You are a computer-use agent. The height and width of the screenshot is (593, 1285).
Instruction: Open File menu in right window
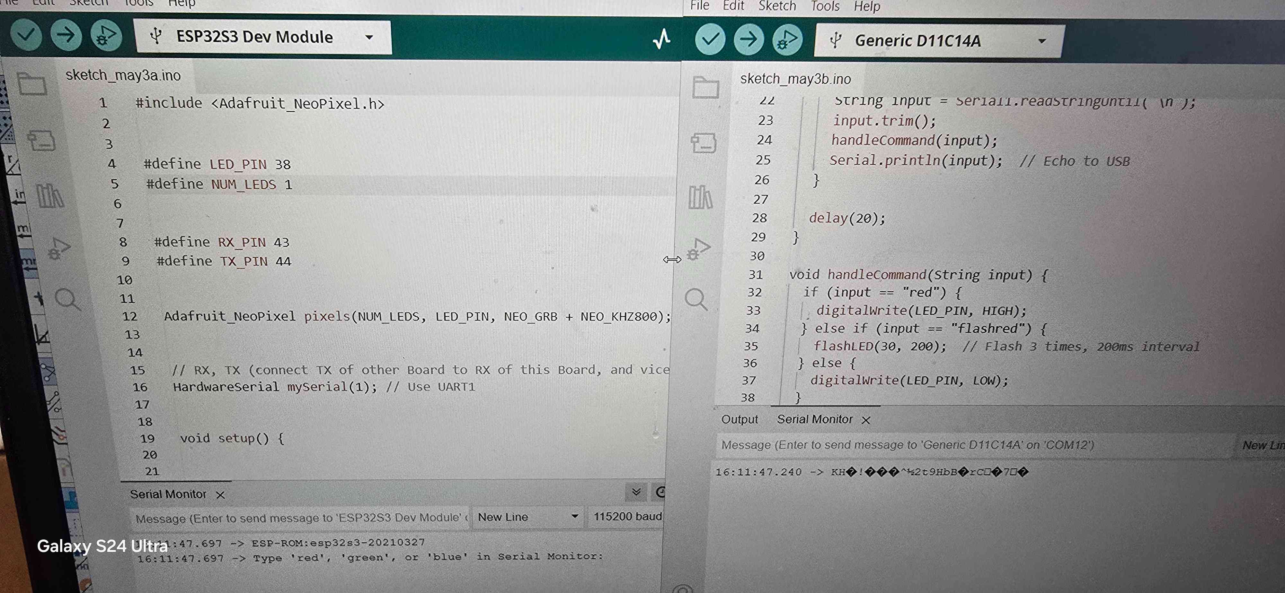699,6
